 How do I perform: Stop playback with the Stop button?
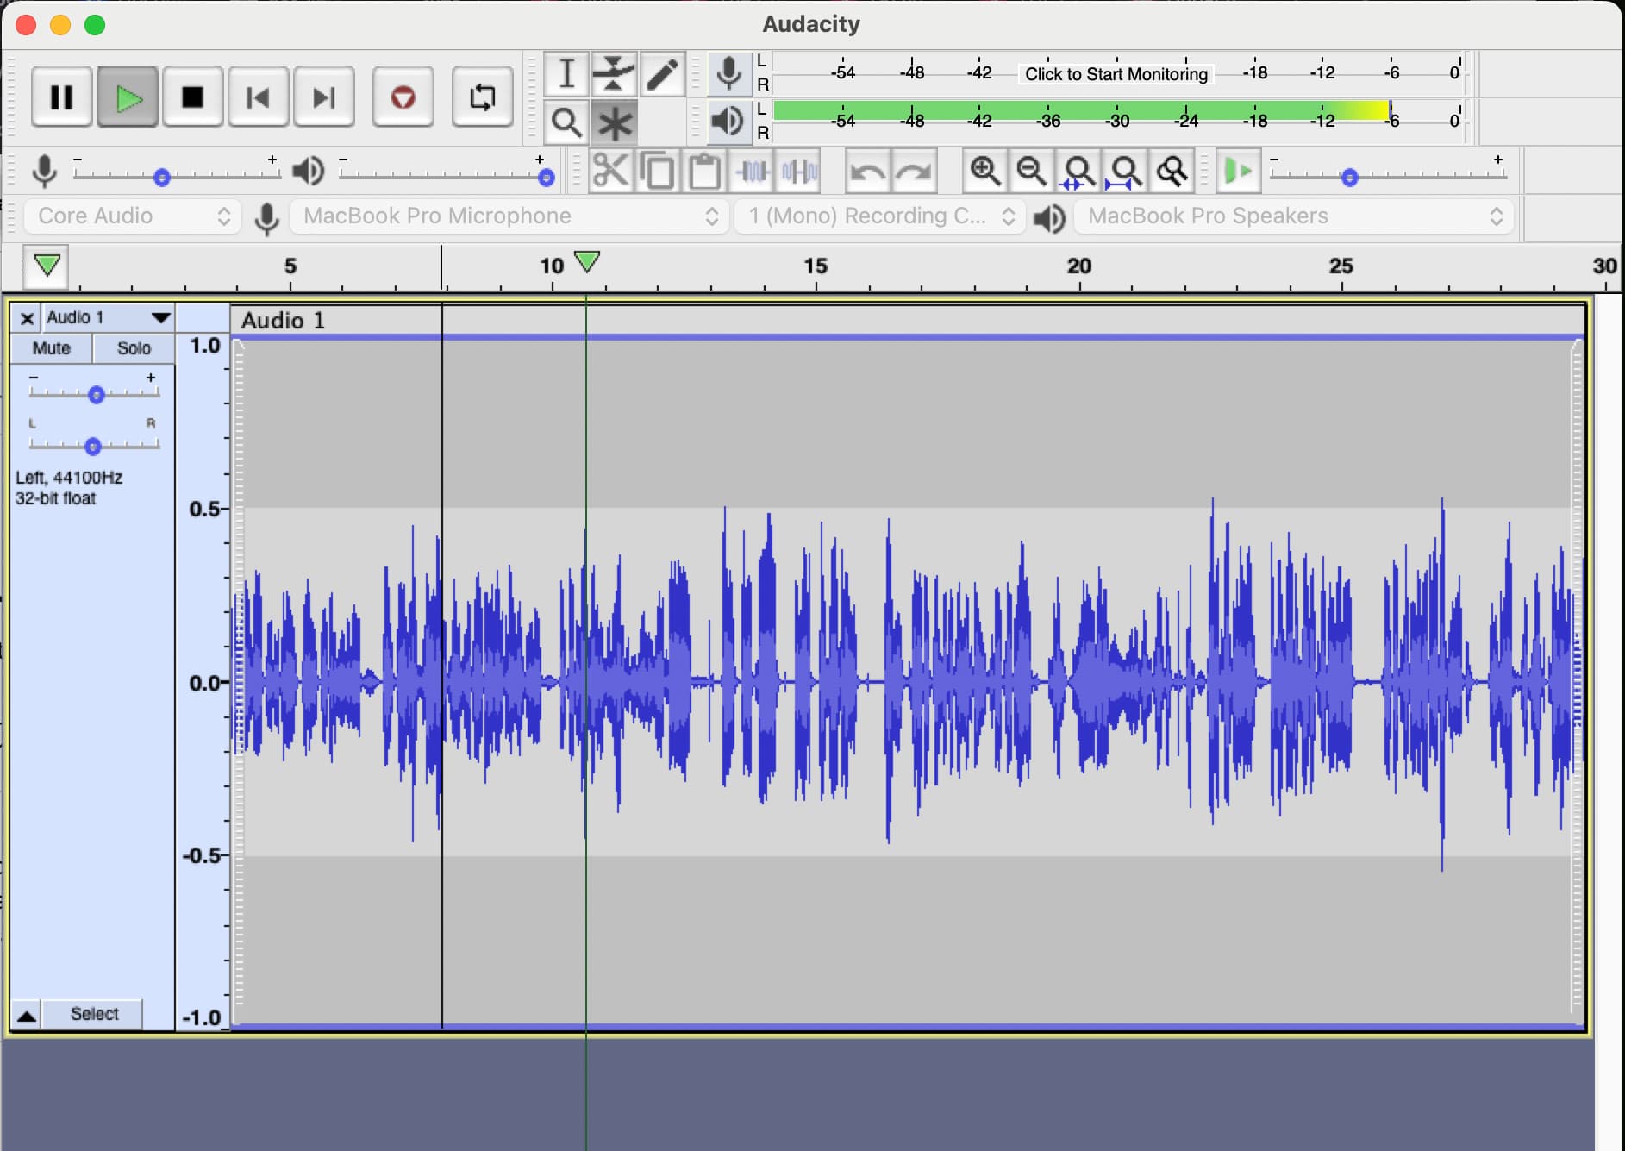click(193, 97)
